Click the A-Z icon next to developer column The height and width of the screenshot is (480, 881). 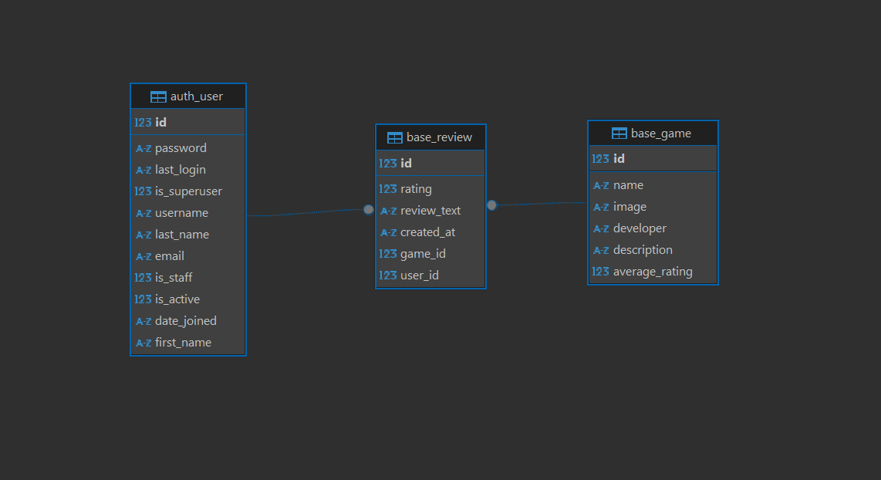point(601,228)
